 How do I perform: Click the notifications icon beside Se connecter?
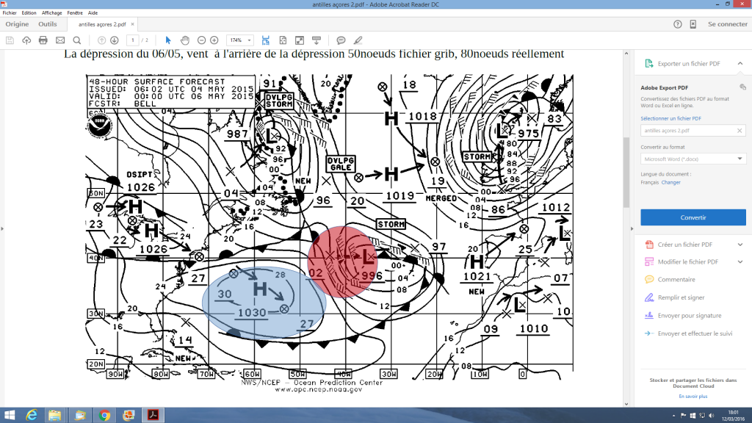pyautogui.click(x=693, y=24)
